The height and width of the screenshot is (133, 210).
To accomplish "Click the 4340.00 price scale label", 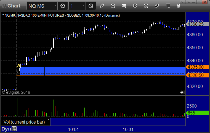I will (195, 61).
